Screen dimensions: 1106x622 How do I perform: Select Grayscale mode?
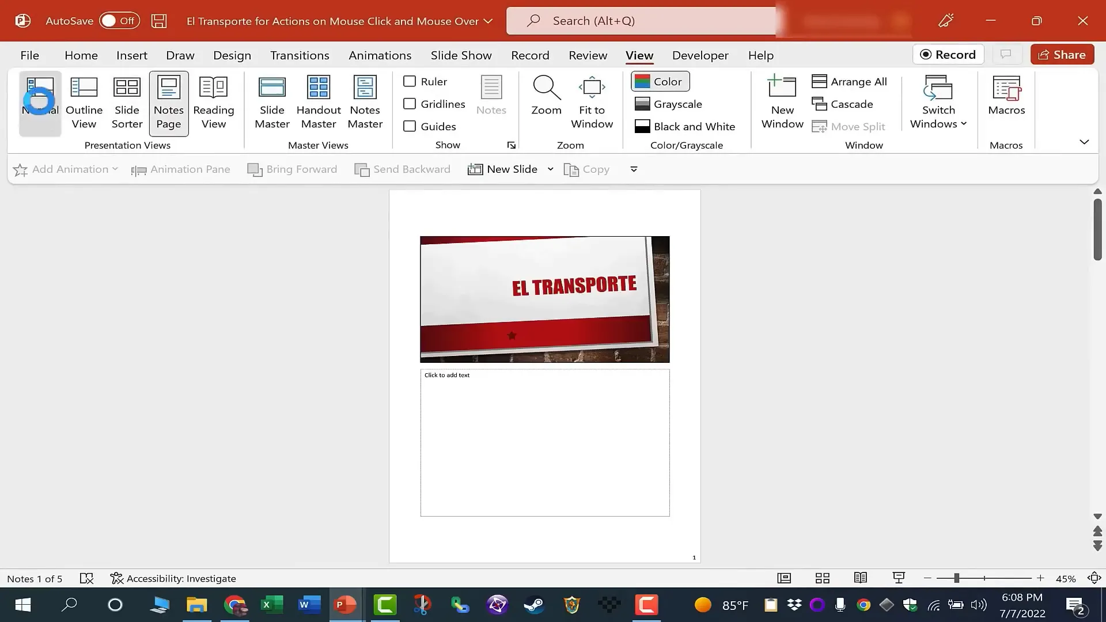pyautogui.click(x=668, y=104)
